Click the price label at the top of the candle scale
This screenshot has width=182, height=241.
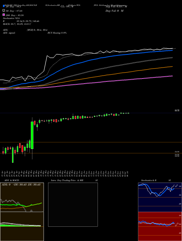tap(177, 110)
